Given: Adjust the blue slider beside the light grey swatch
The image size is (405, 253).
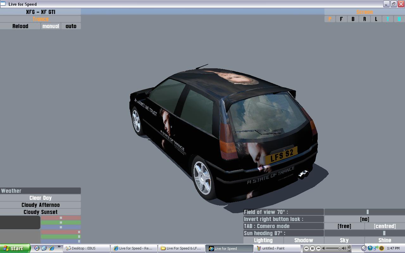Looking at the screenshot, I should tap(61, 241).
